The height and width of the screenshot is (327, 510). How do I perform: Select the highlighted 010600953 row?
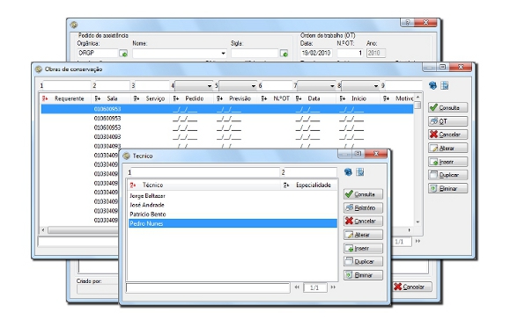(227, 109)
